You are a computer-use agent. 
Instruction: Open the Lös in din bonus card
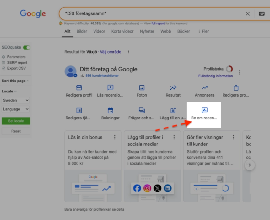tap(93, 166)
